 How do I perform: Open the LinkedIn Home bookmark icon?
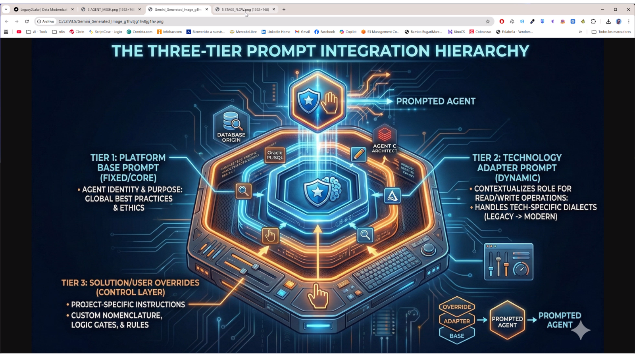coord(264,32)
